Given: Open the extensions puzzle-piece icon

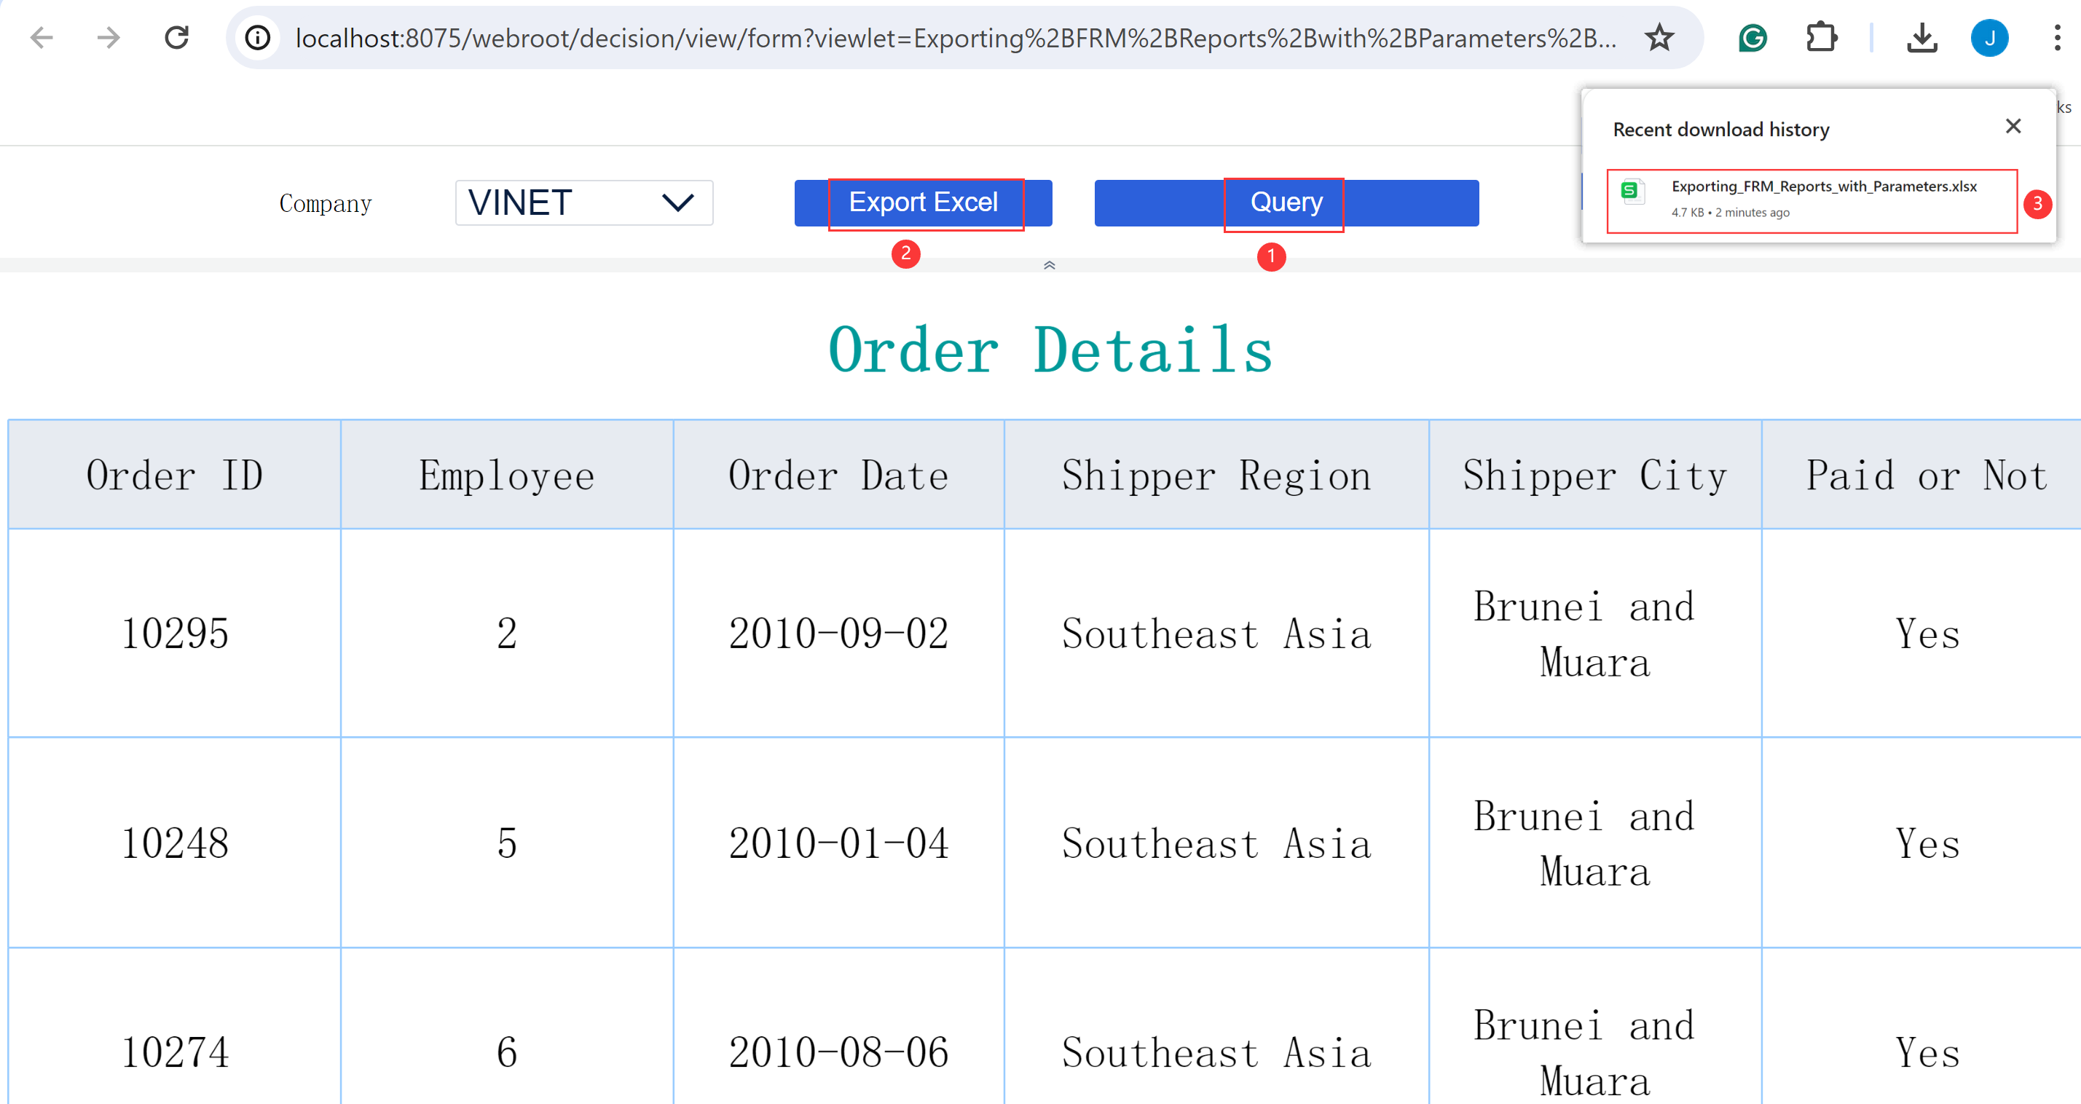Looking at the screenshot, I should [x=1822, y=37].
